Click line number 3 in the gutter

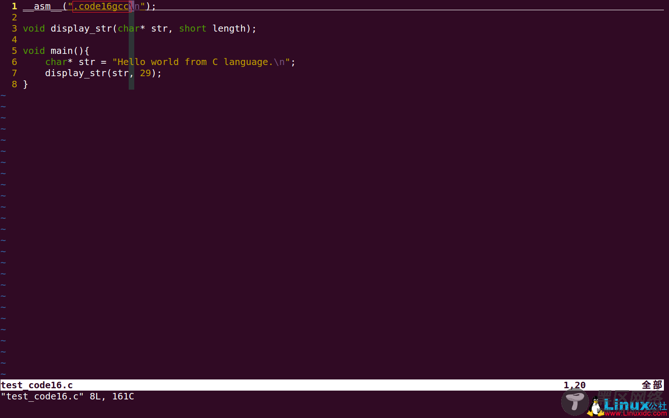14,29
